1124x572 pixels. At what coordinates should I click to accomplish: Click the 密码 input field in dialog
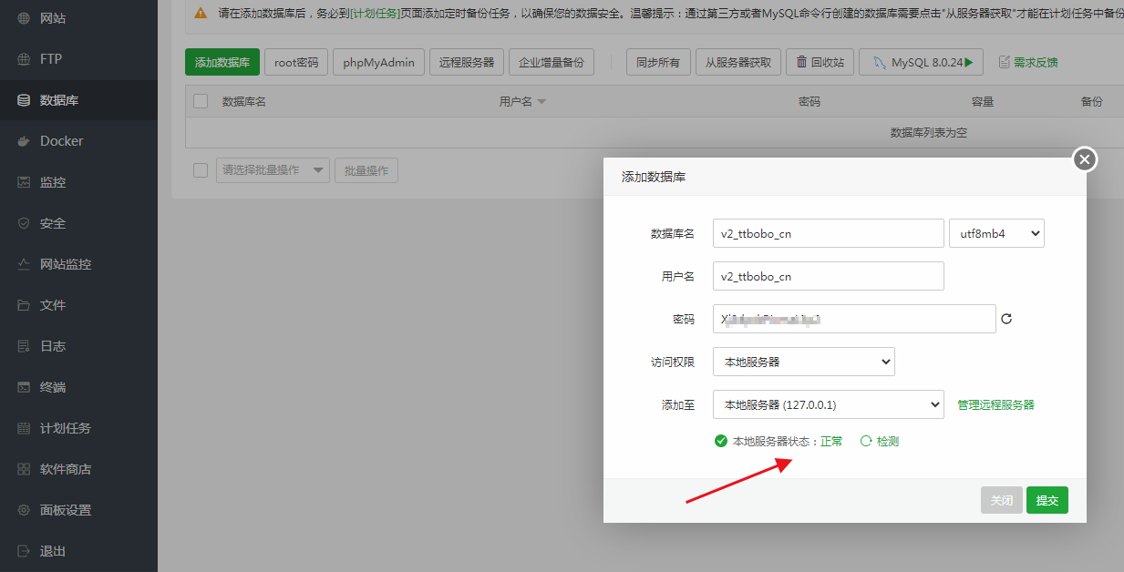pyautogui.click(x=854, y=319)
